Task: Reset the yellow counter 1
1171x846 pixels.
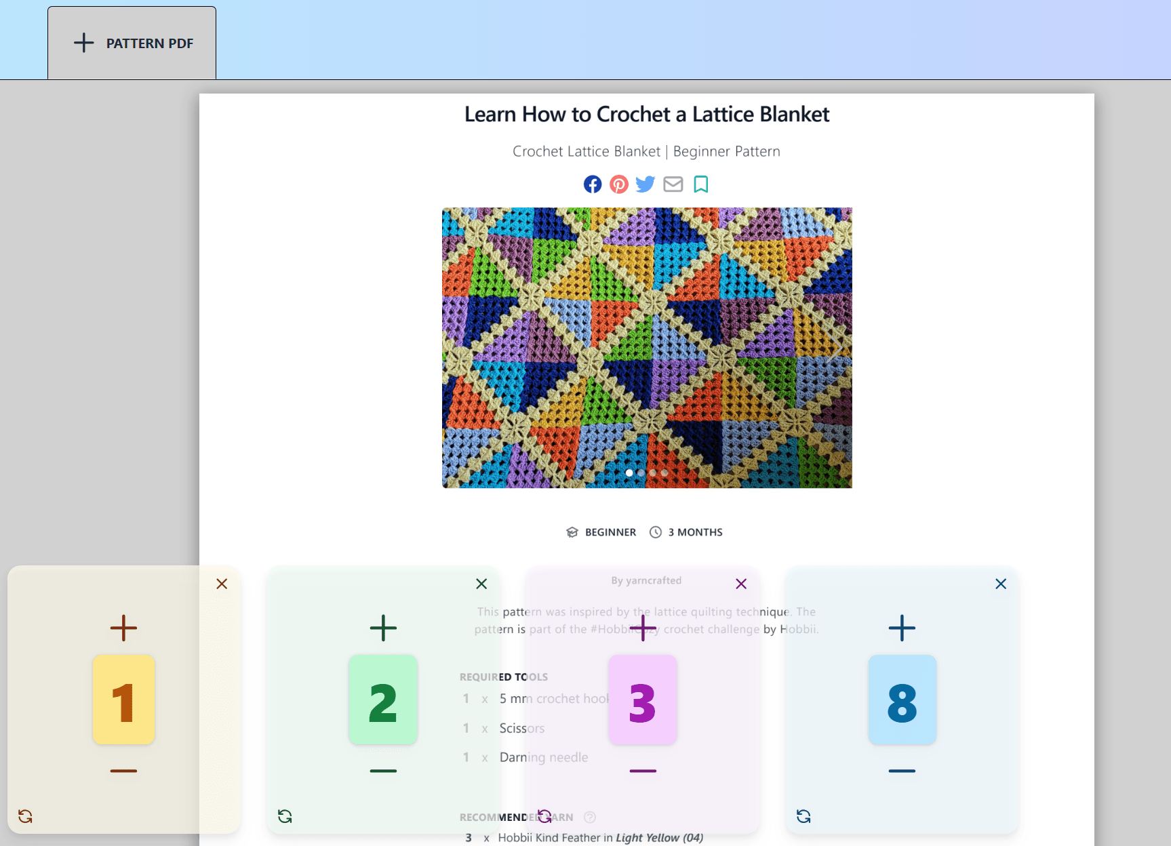Action: (x=25, y=816)
